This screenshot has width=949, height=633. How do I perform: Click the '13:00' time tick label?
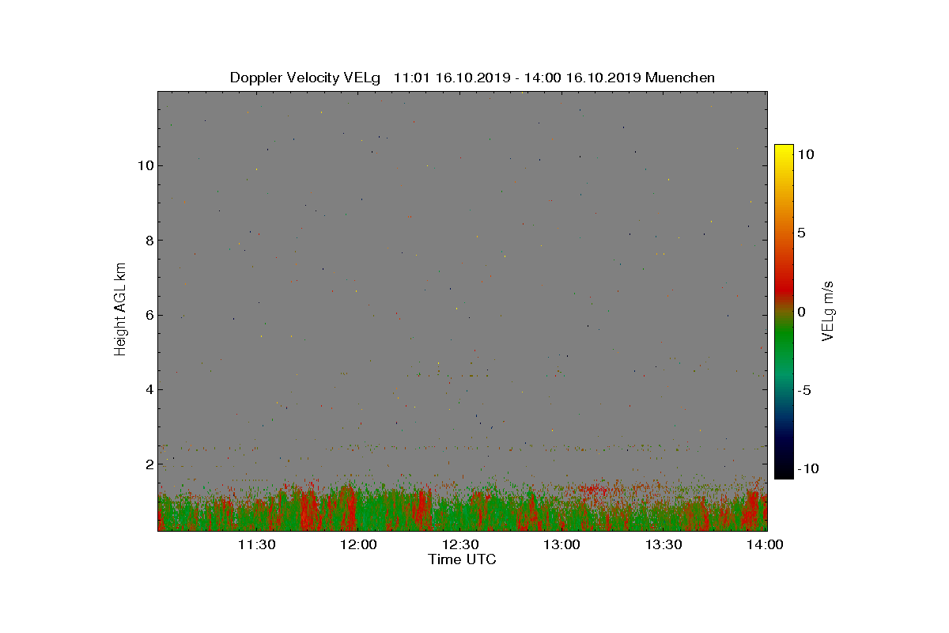tap(561, 544)
